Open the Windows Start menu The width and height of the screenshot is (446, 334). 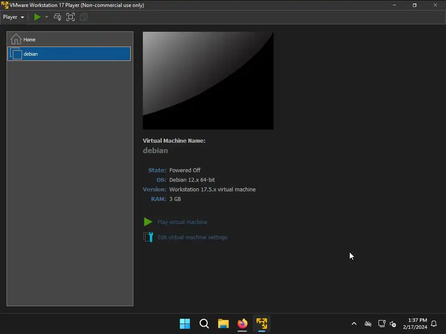(185, 324)
